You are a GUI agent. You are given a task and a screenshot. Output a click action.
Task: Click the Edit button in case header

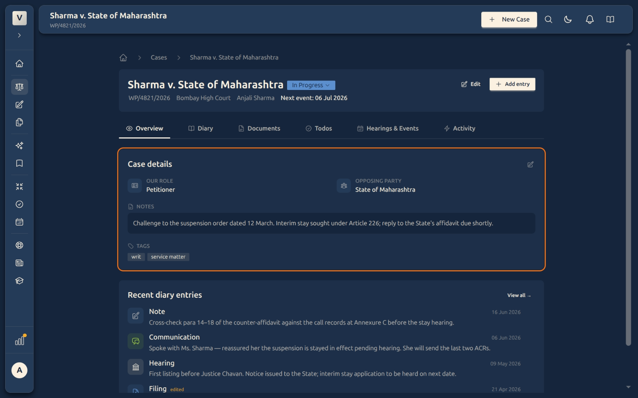(x=471, y=84)
